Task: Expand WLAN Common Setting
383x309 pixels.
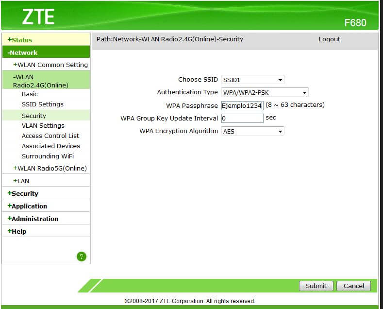Action: tap(50, 65)
